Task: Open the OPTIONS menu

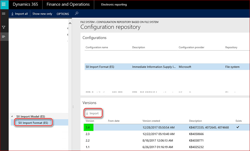Action: coord(63,14)
